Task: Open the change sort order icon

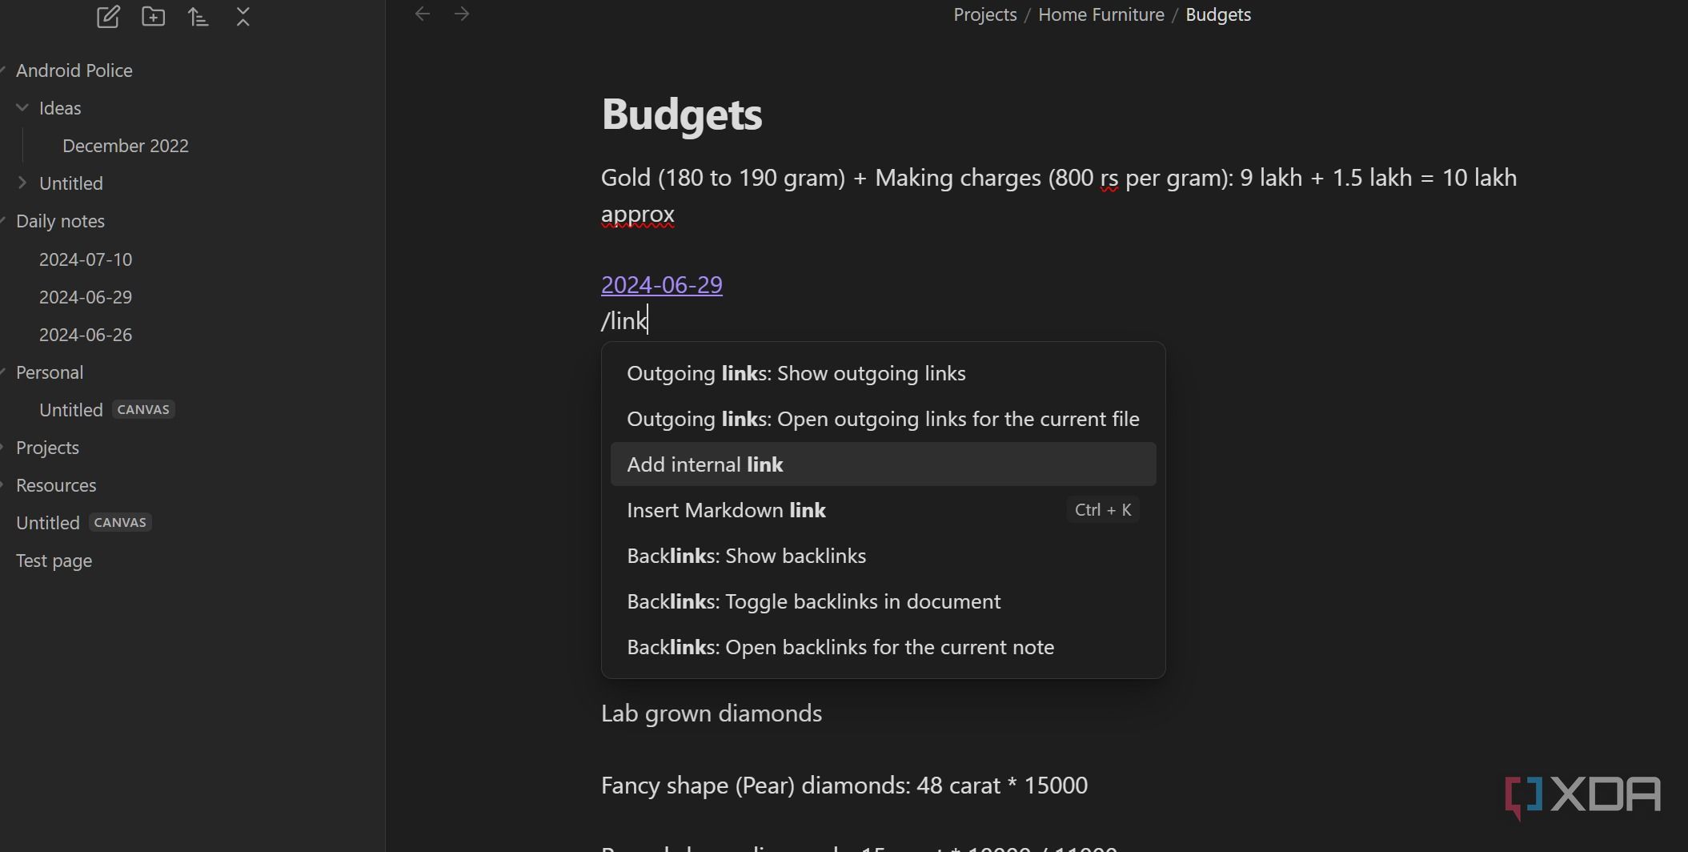Action: (x=198, y=17)
